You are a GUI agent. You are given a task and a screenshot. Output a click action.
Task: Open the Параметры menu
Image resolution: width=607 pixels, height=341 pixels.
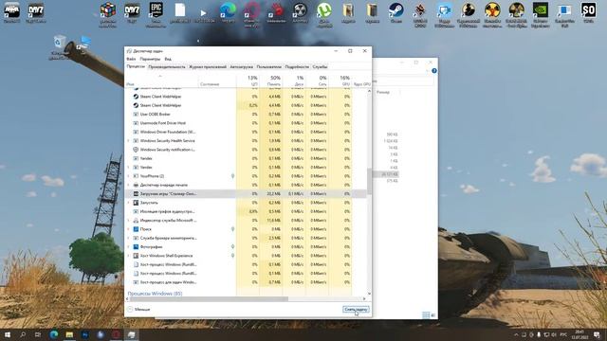150,59
